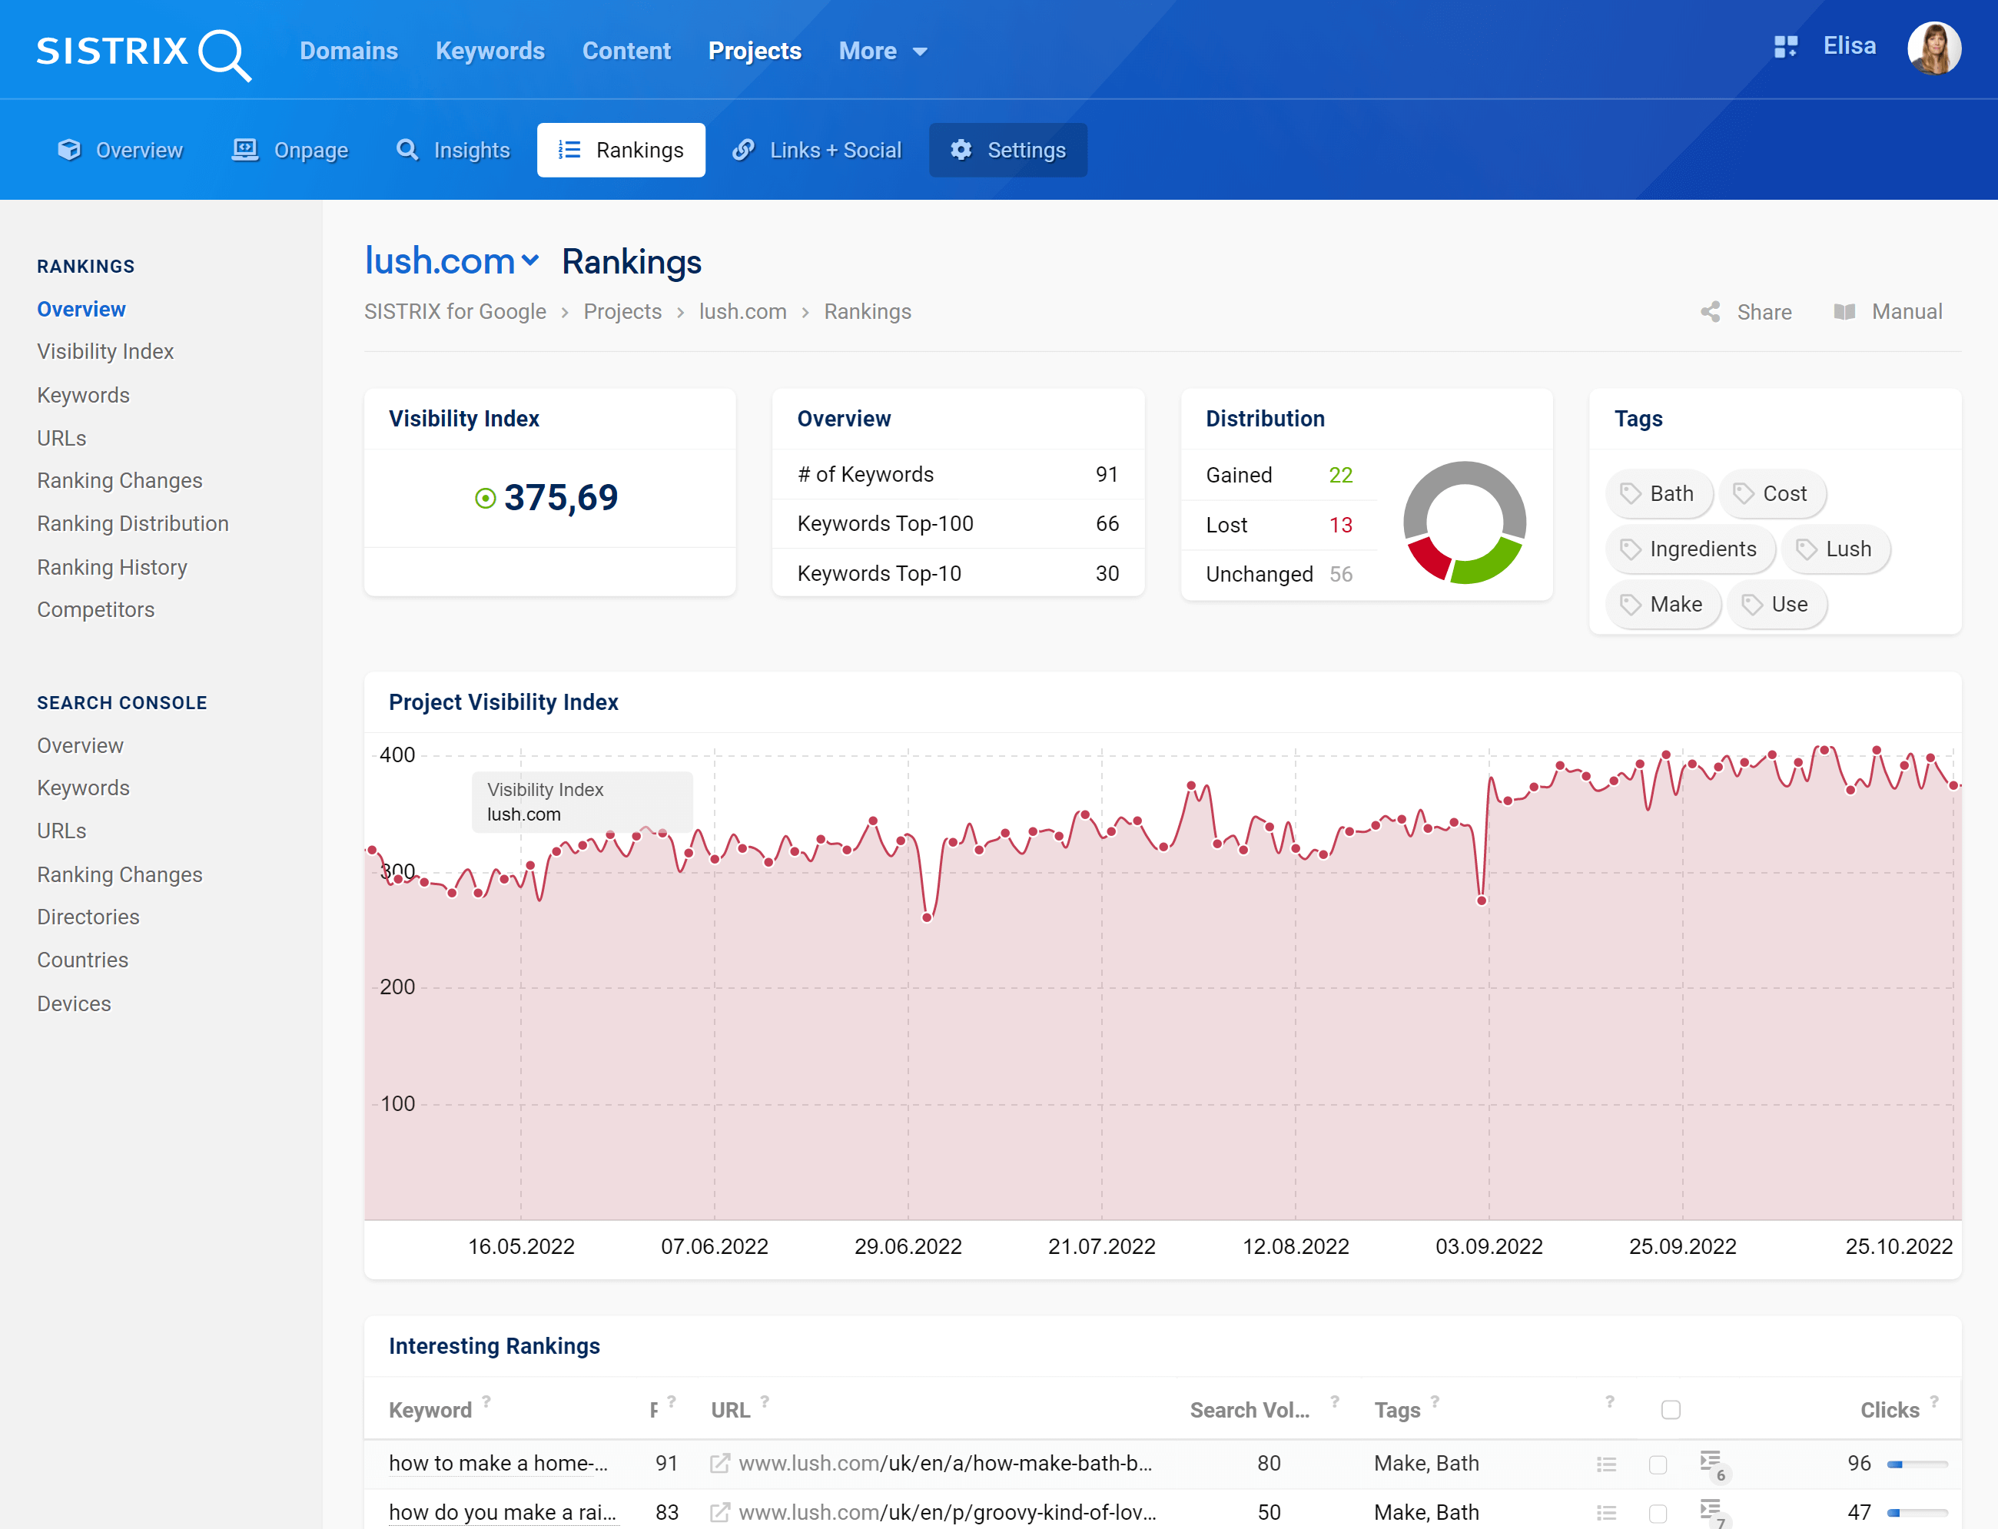The width and height of the screenshot is (1998, 1529).
Task: Click the Distribution donut chart
Action: click(1465, 522)
